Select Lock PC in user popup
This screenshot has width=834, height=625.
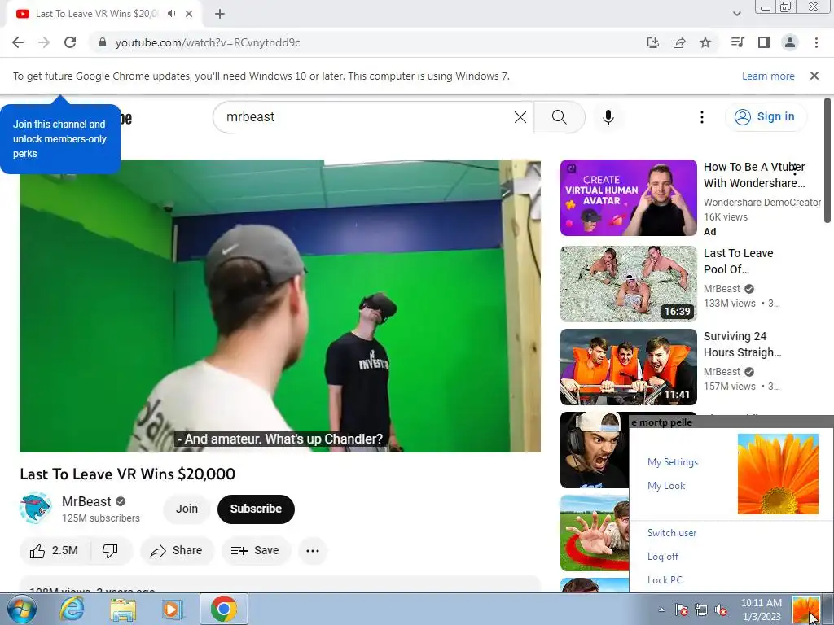pyautogui.click(x=665, y=579)
